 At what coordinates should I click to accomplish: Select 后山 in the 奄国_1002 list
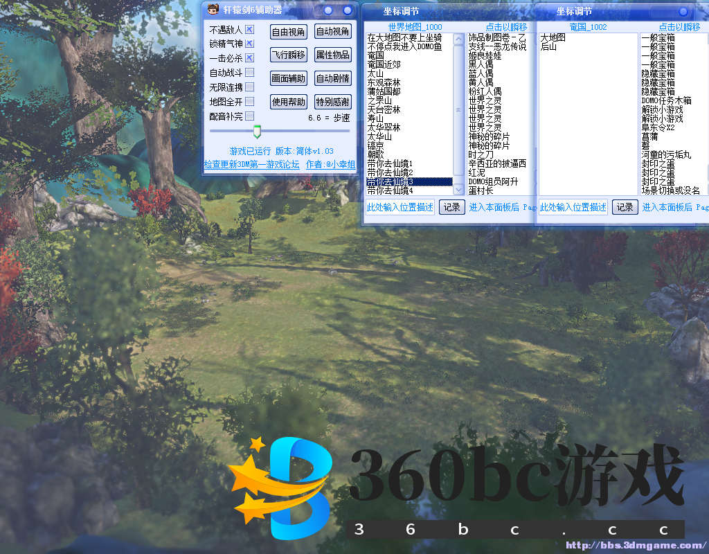(x=548, y=47)
